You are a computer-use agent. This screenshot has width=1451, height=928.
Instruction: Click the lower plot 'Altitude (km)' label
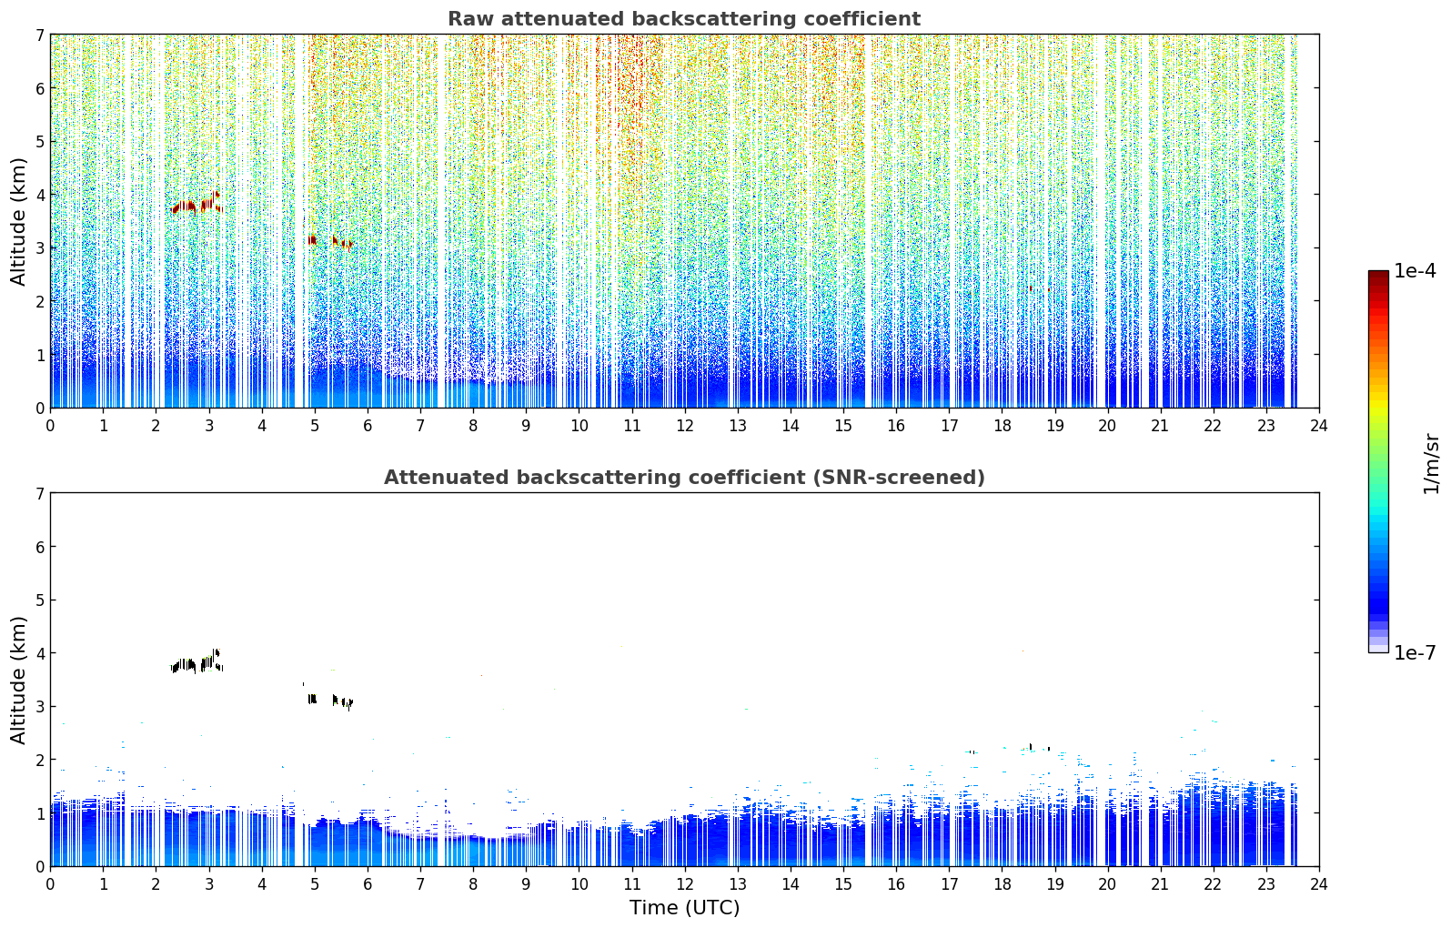coord(19,680)
